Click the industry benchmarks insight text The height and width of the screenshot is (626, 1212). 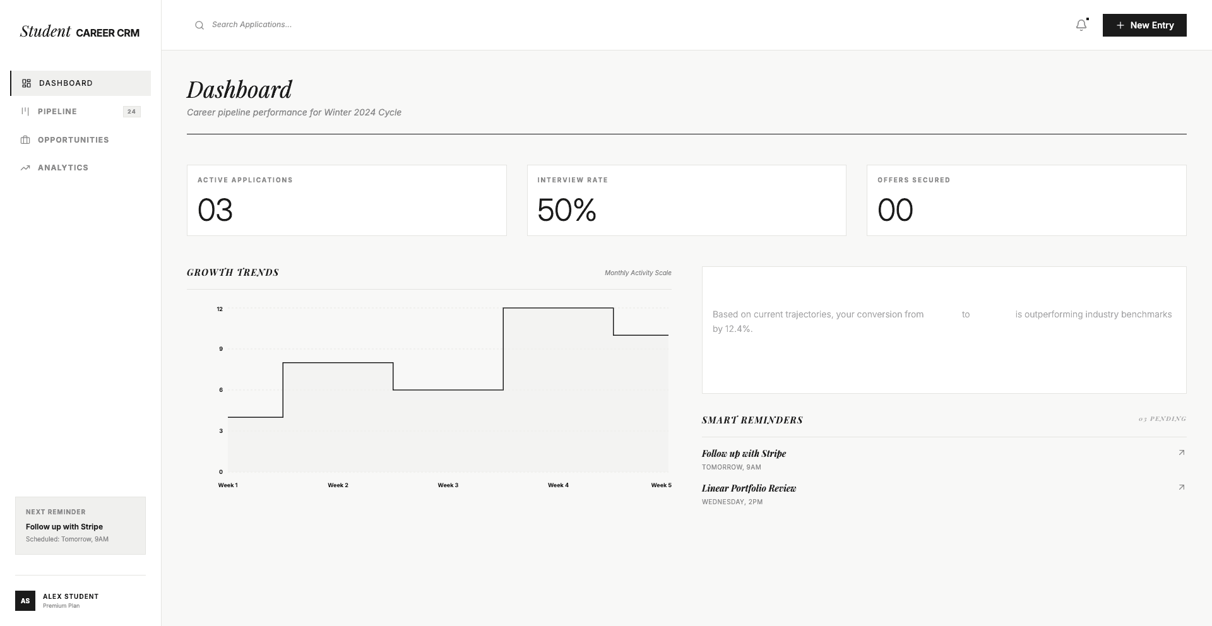click(942, 321)
